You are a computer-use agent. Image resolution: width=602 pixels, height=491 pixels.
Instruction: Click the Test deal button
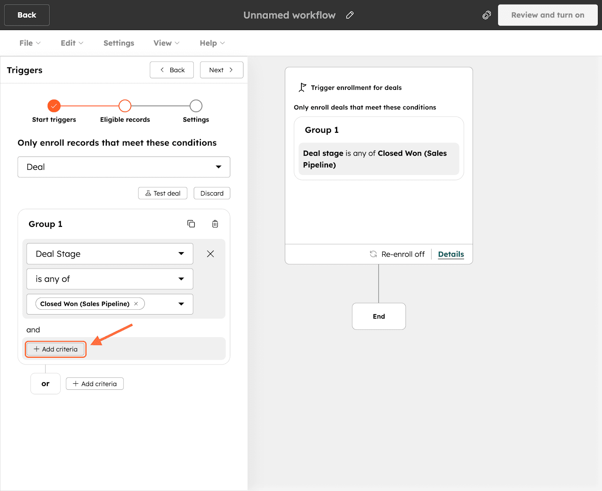point(163,193)
